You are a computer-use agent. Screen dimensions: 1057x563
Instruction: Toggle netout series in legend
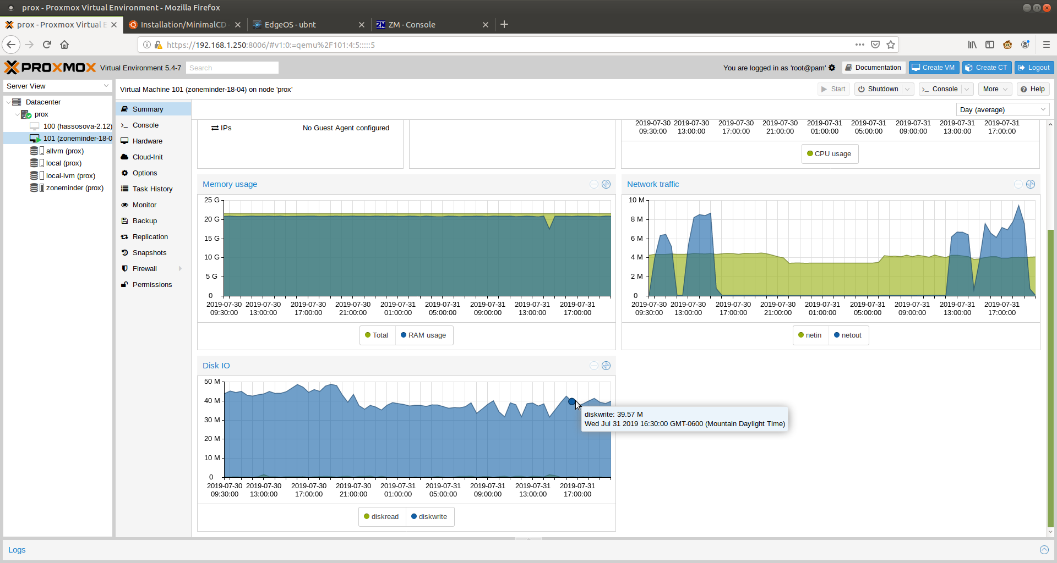pos(848,335)
